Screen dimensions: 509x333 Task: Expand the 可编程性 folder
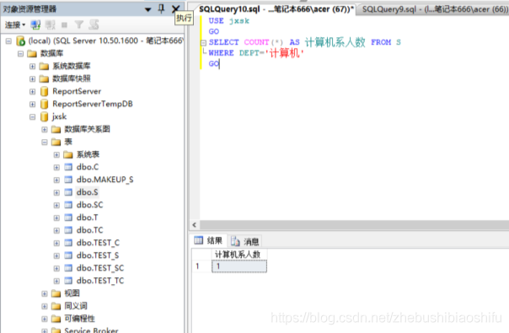45,319
